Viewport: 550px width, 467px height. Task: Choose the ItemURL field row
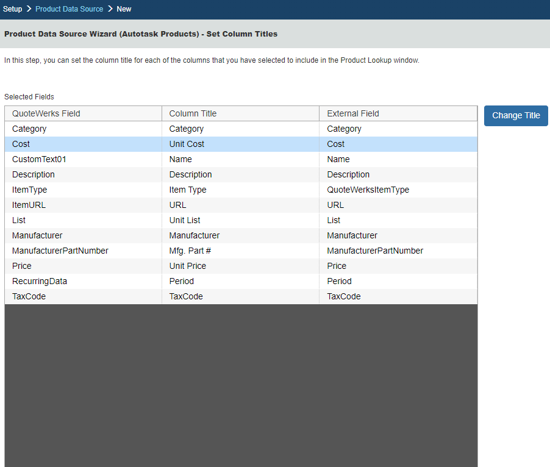pyautogui.click(x=29, y=205)
